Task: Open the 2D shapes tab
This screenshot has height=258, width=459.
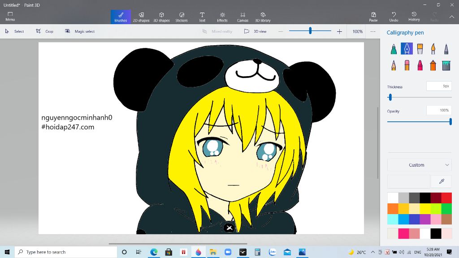Action: click(141, 17)
